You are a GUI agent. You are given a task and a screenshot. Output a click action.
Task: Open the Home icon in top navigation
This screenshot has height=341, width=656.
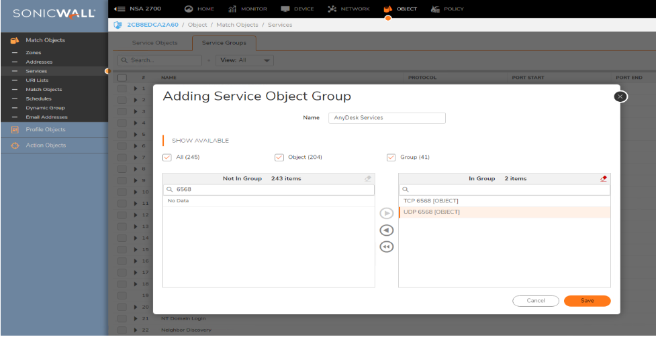(x=189, y=9)
